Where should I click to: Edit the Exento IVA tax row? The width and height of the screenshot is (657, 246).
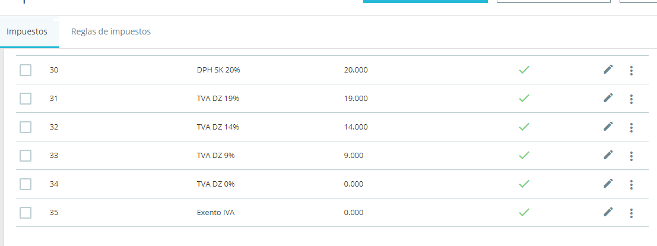[x=608, y=212]
